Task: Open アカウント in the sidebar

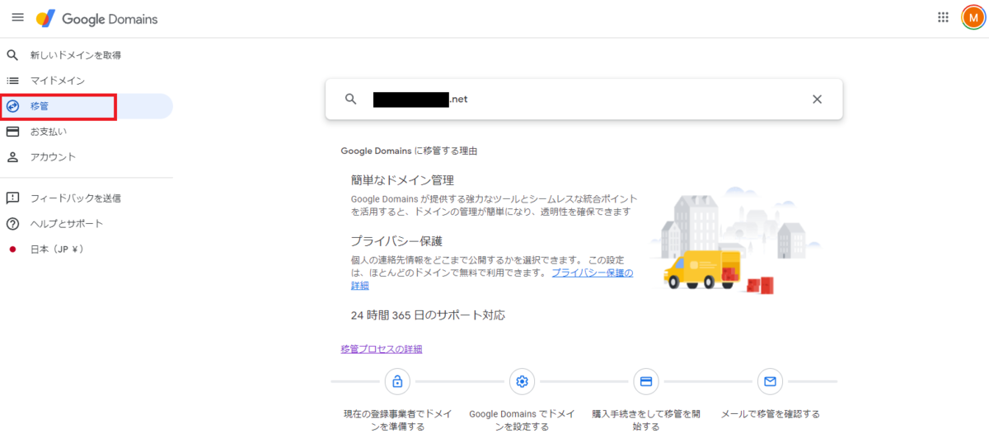Action: [87, 156]
